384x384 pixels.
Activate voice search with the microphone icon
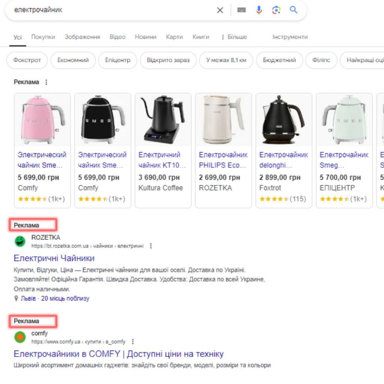tap(259, 10)
